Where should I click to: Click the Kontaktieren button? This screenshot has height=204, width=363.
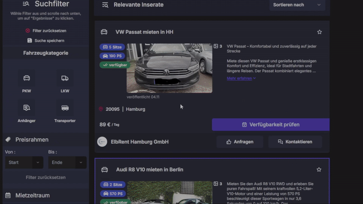295,142
